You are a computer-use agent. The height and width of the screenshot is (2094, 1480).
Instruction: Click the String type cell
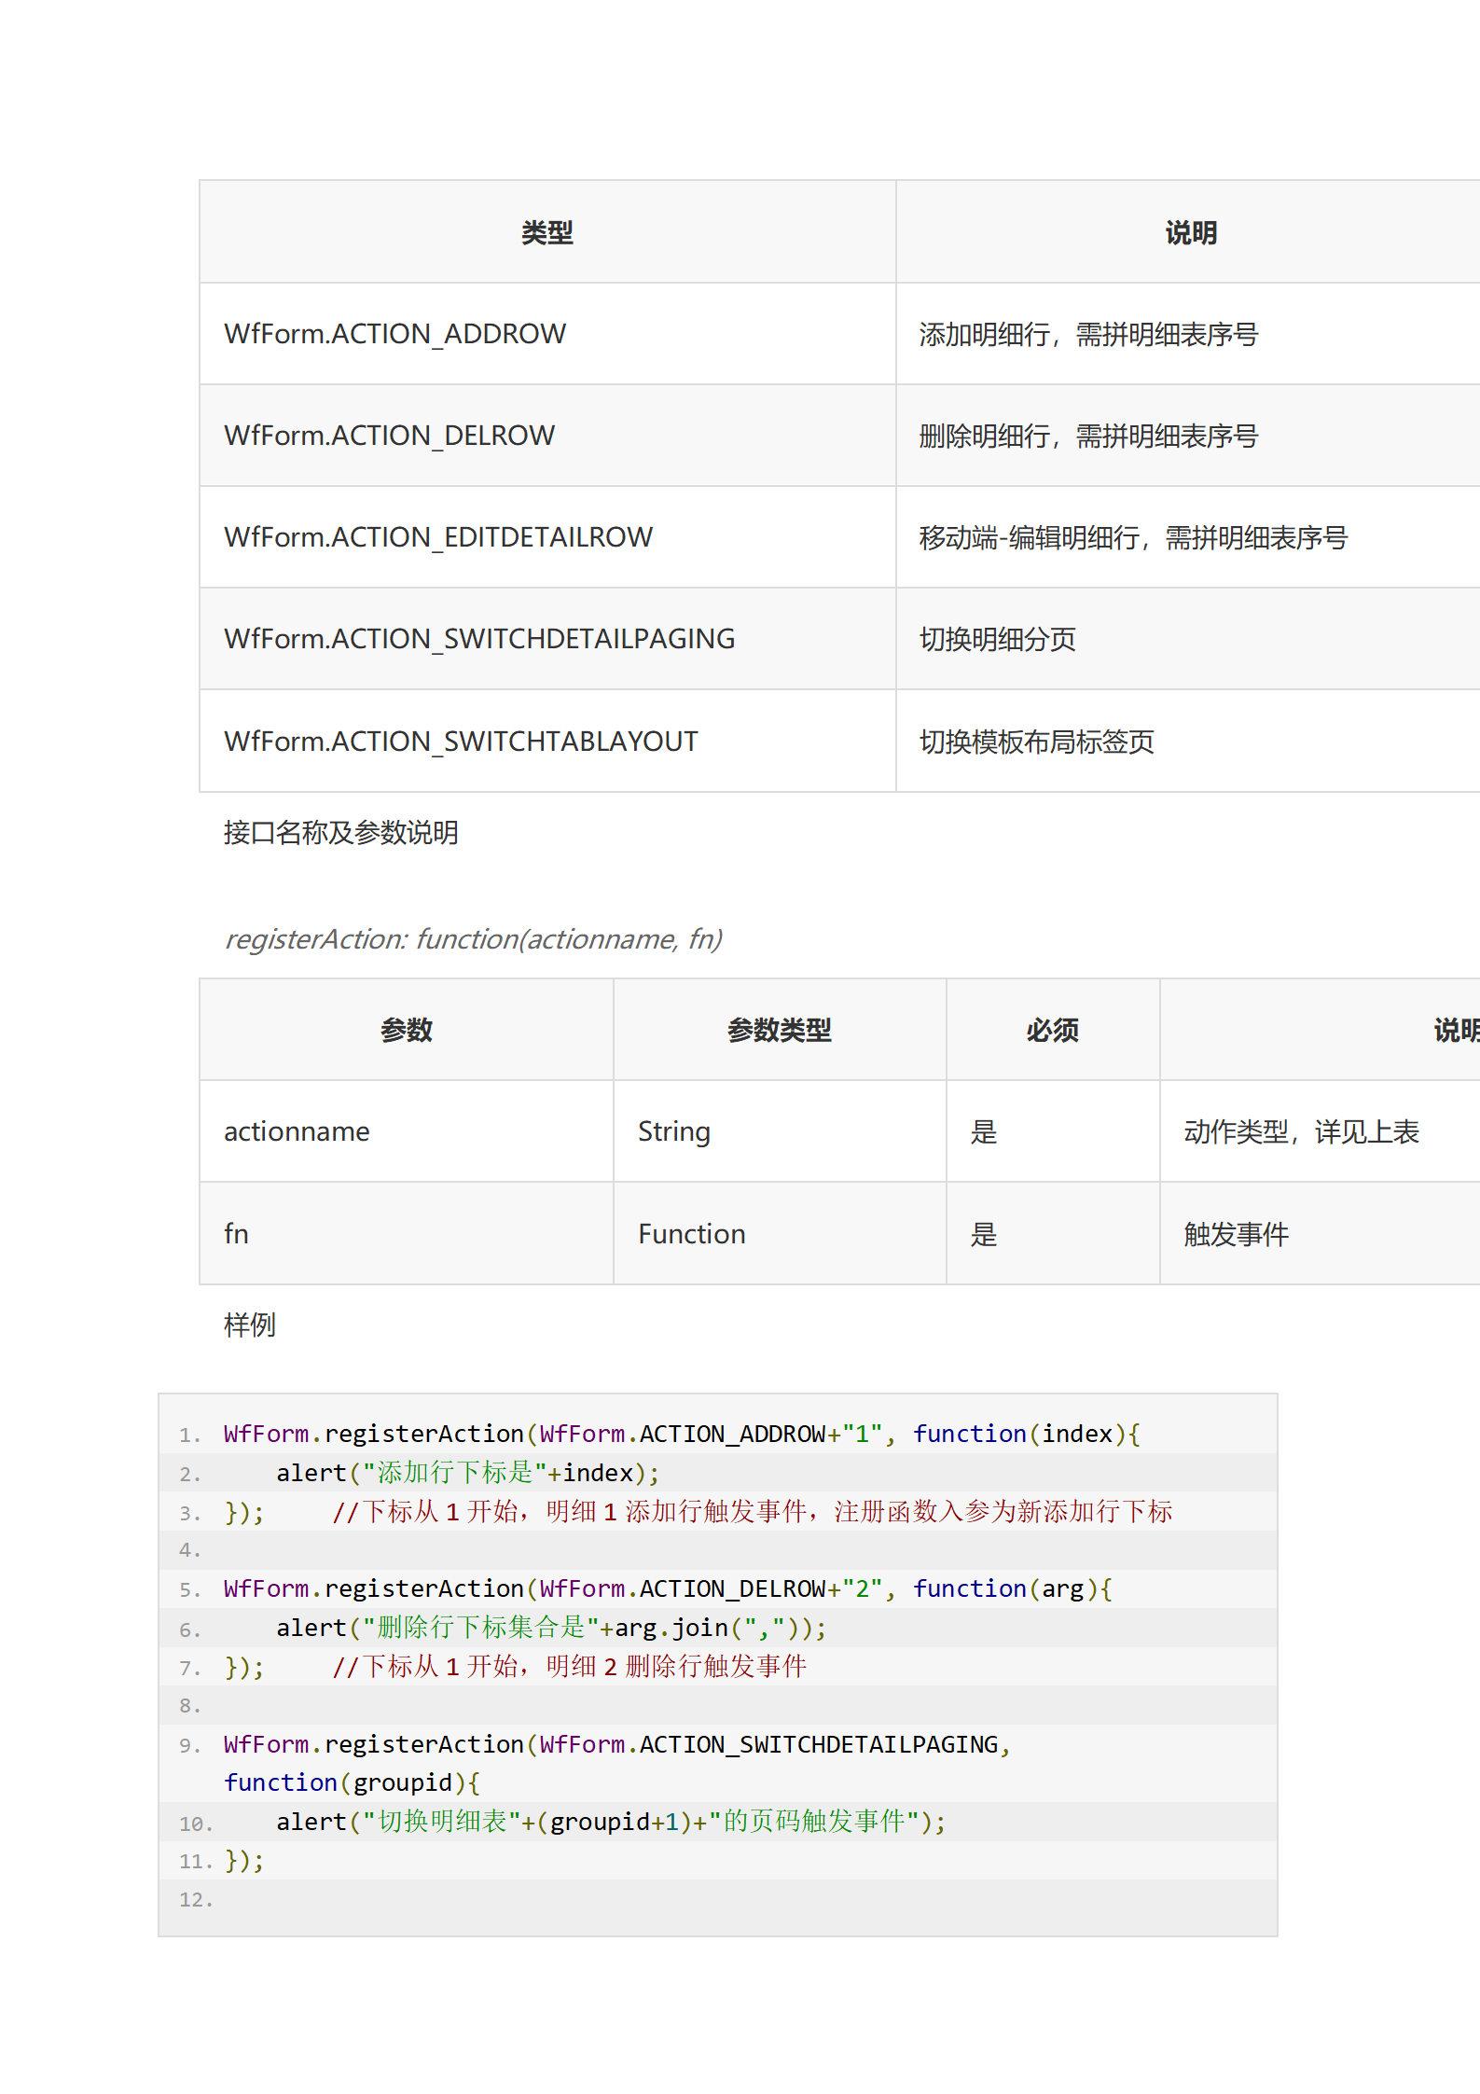click(x=673, y=1131)
